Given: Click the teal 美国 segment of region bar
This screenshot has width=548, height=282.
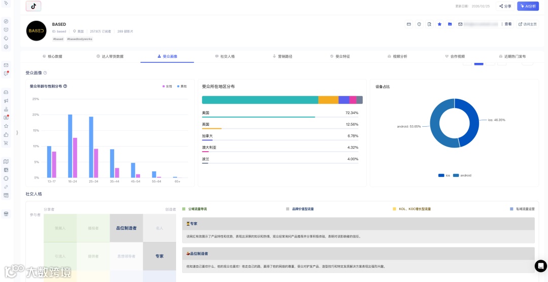Looking at the screenshot, I should pyautogui.click(x=260, y=100).
